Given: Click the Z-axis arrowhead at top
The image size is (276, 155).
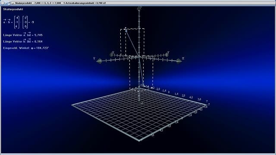Looking at the screenshot, I should coord(139,8).
